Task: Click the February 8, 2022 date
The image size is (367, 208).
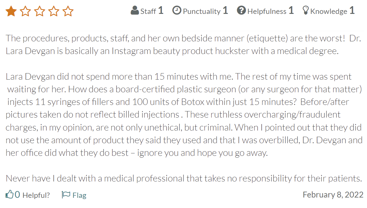Action: tap(333, 195)
